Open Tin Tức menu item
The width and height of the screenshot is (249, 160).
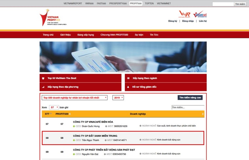(154, 35)
